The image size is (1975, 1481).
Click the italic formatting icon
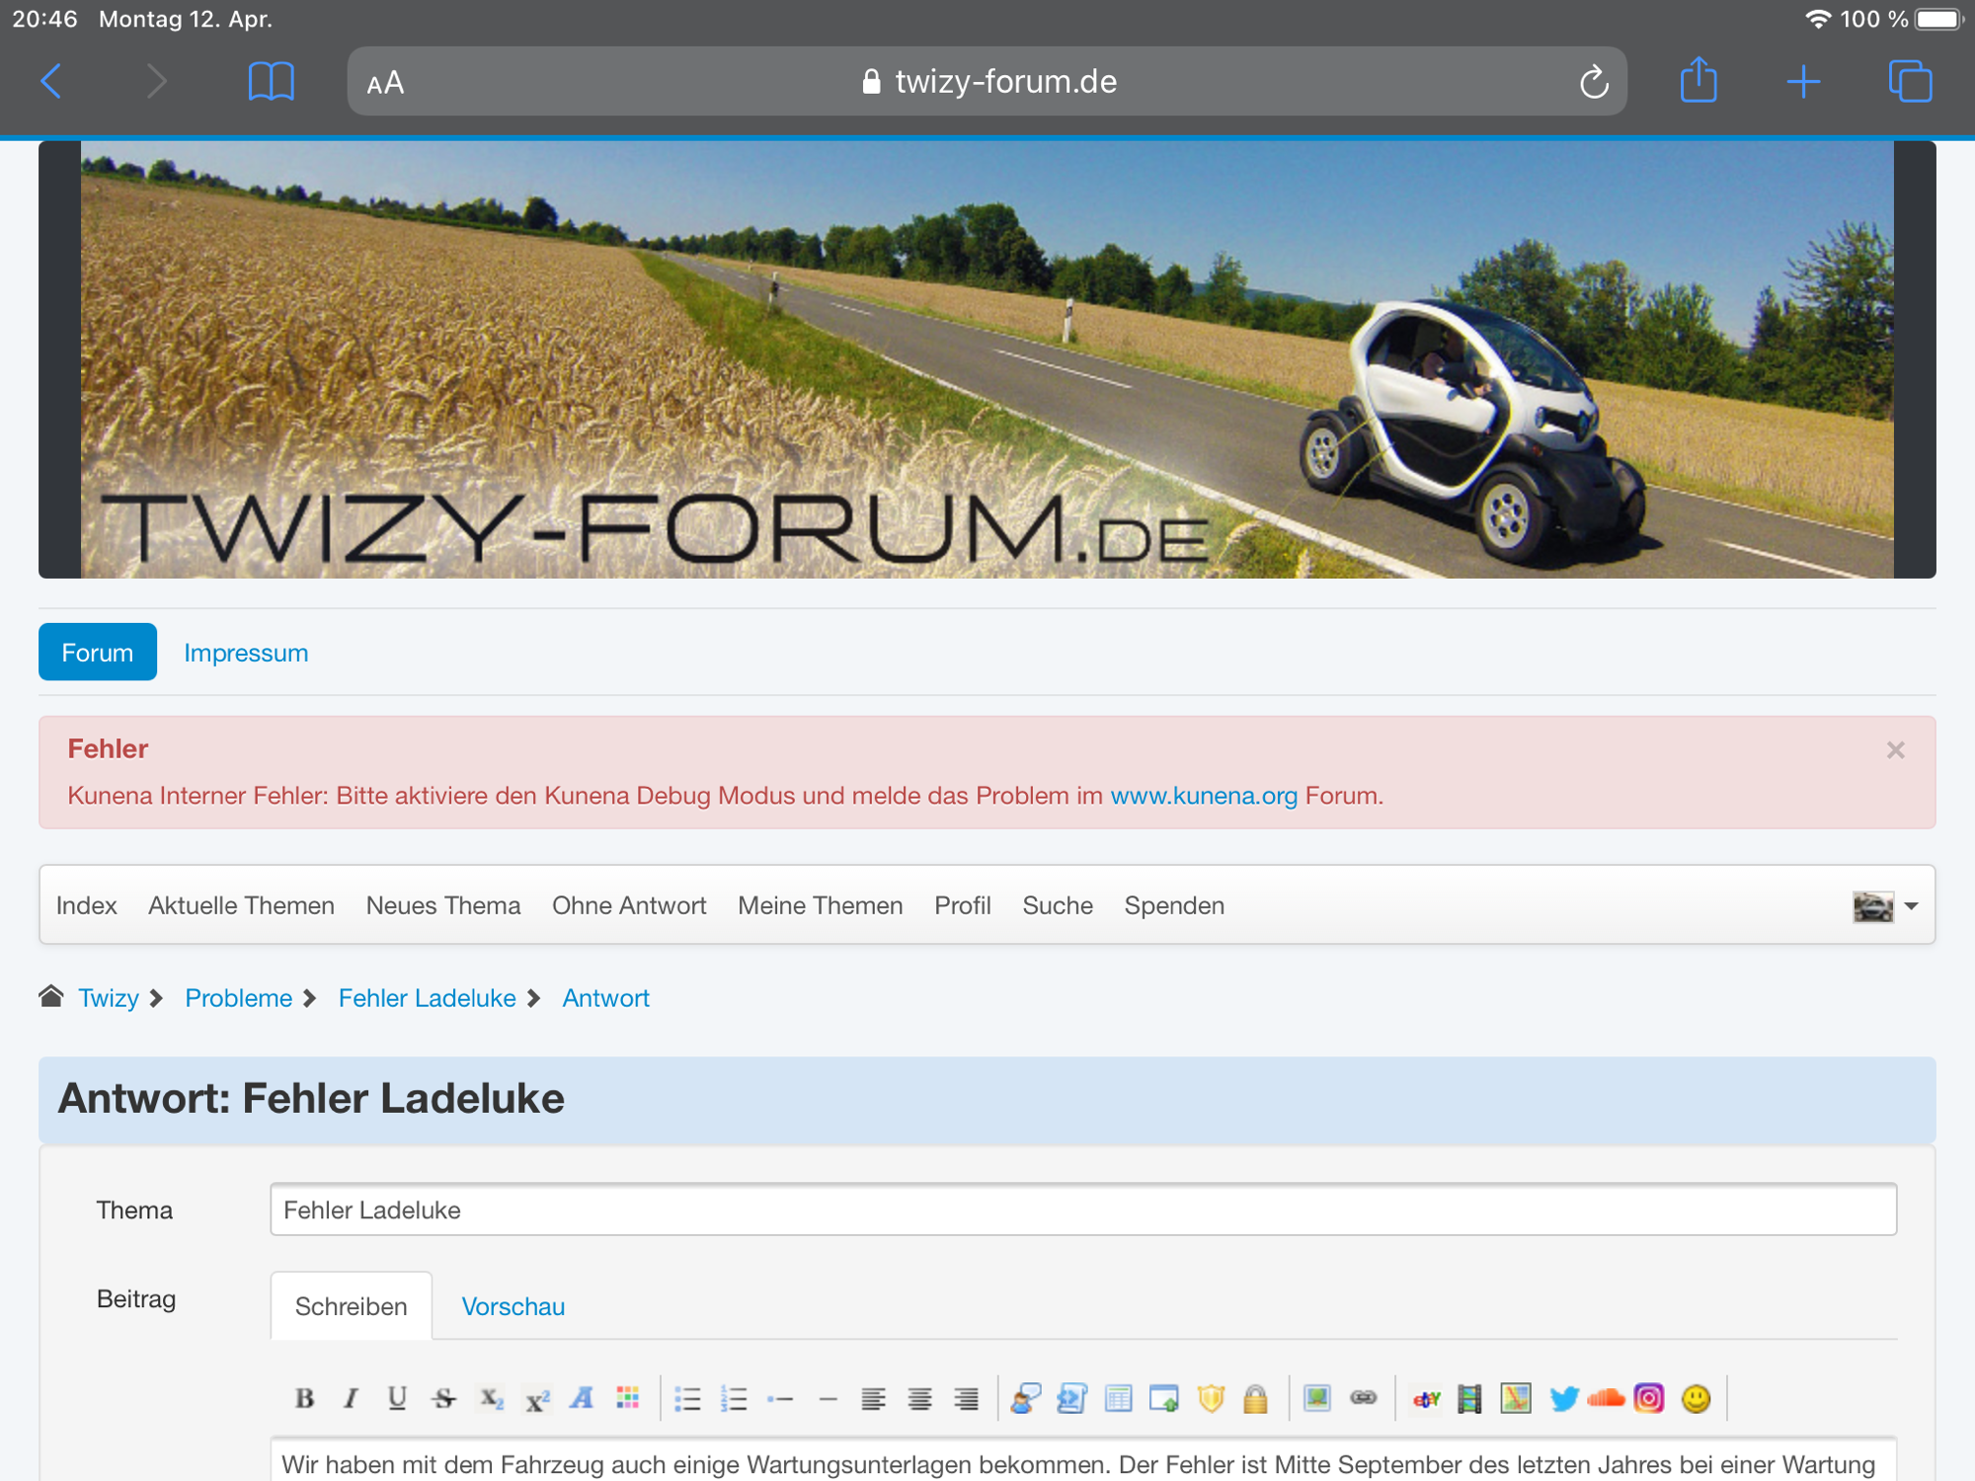pyautogui.click(x=351, y=1398)
